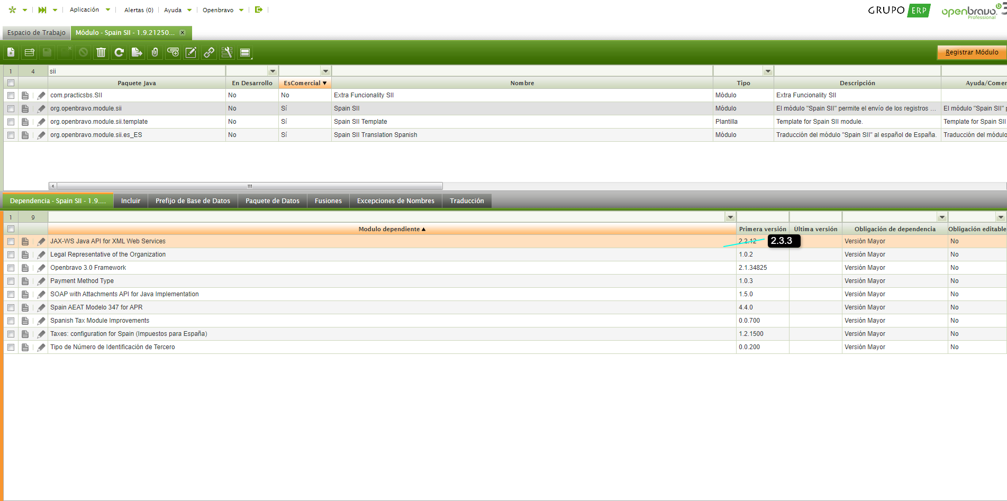Check the JAX-WS Java API row box

11,241
